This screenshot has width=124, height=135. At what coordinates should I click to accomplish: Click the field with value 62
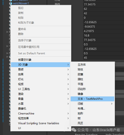point(104,9)
